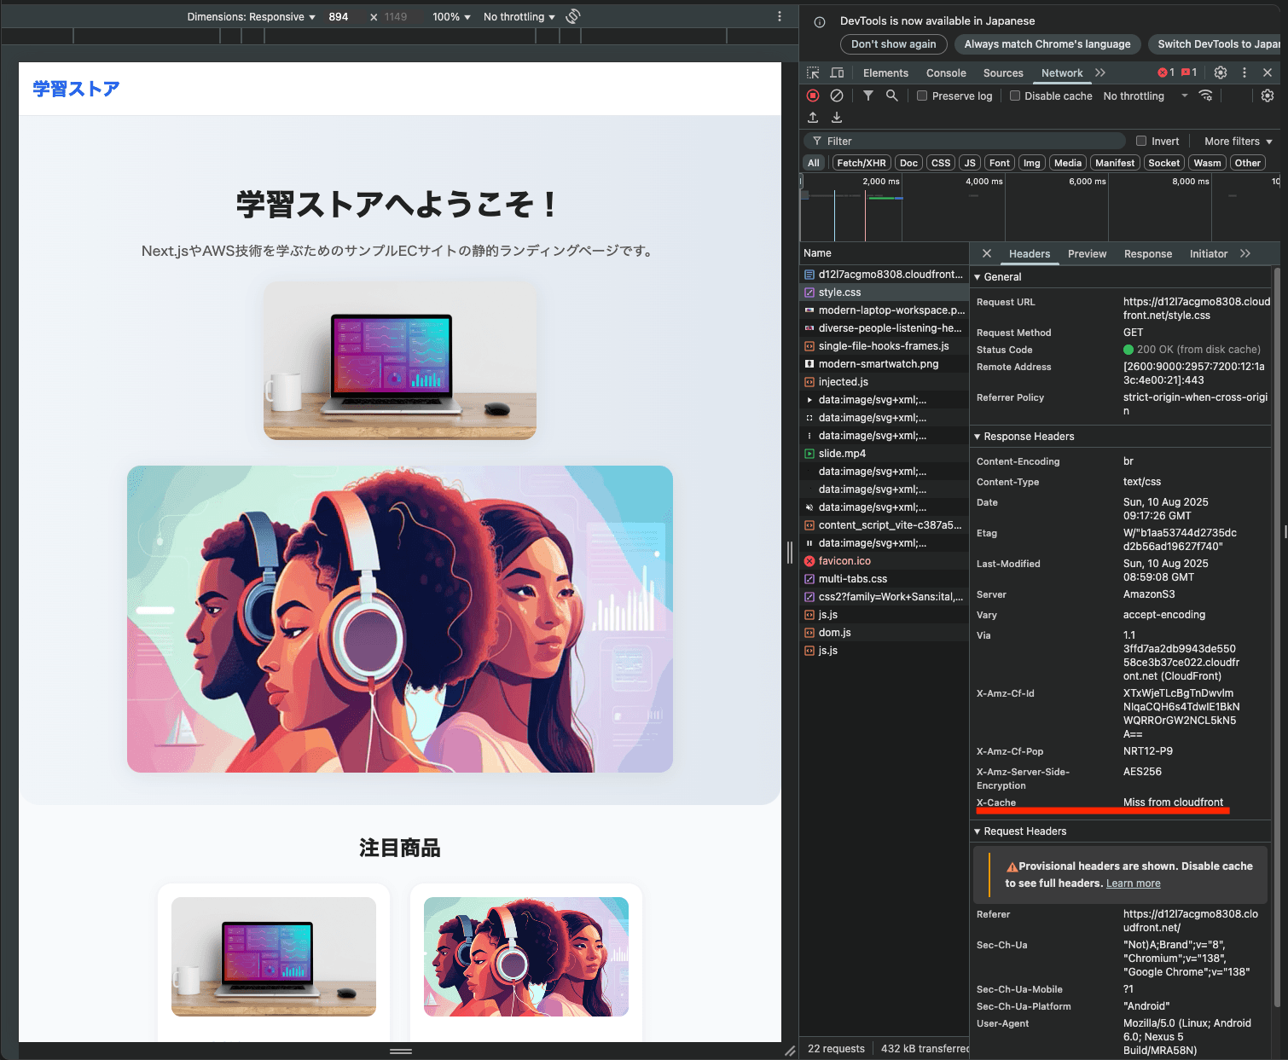Tick the Invert filter checkbox
1288x1060 pixels.
click(1141, 142)
